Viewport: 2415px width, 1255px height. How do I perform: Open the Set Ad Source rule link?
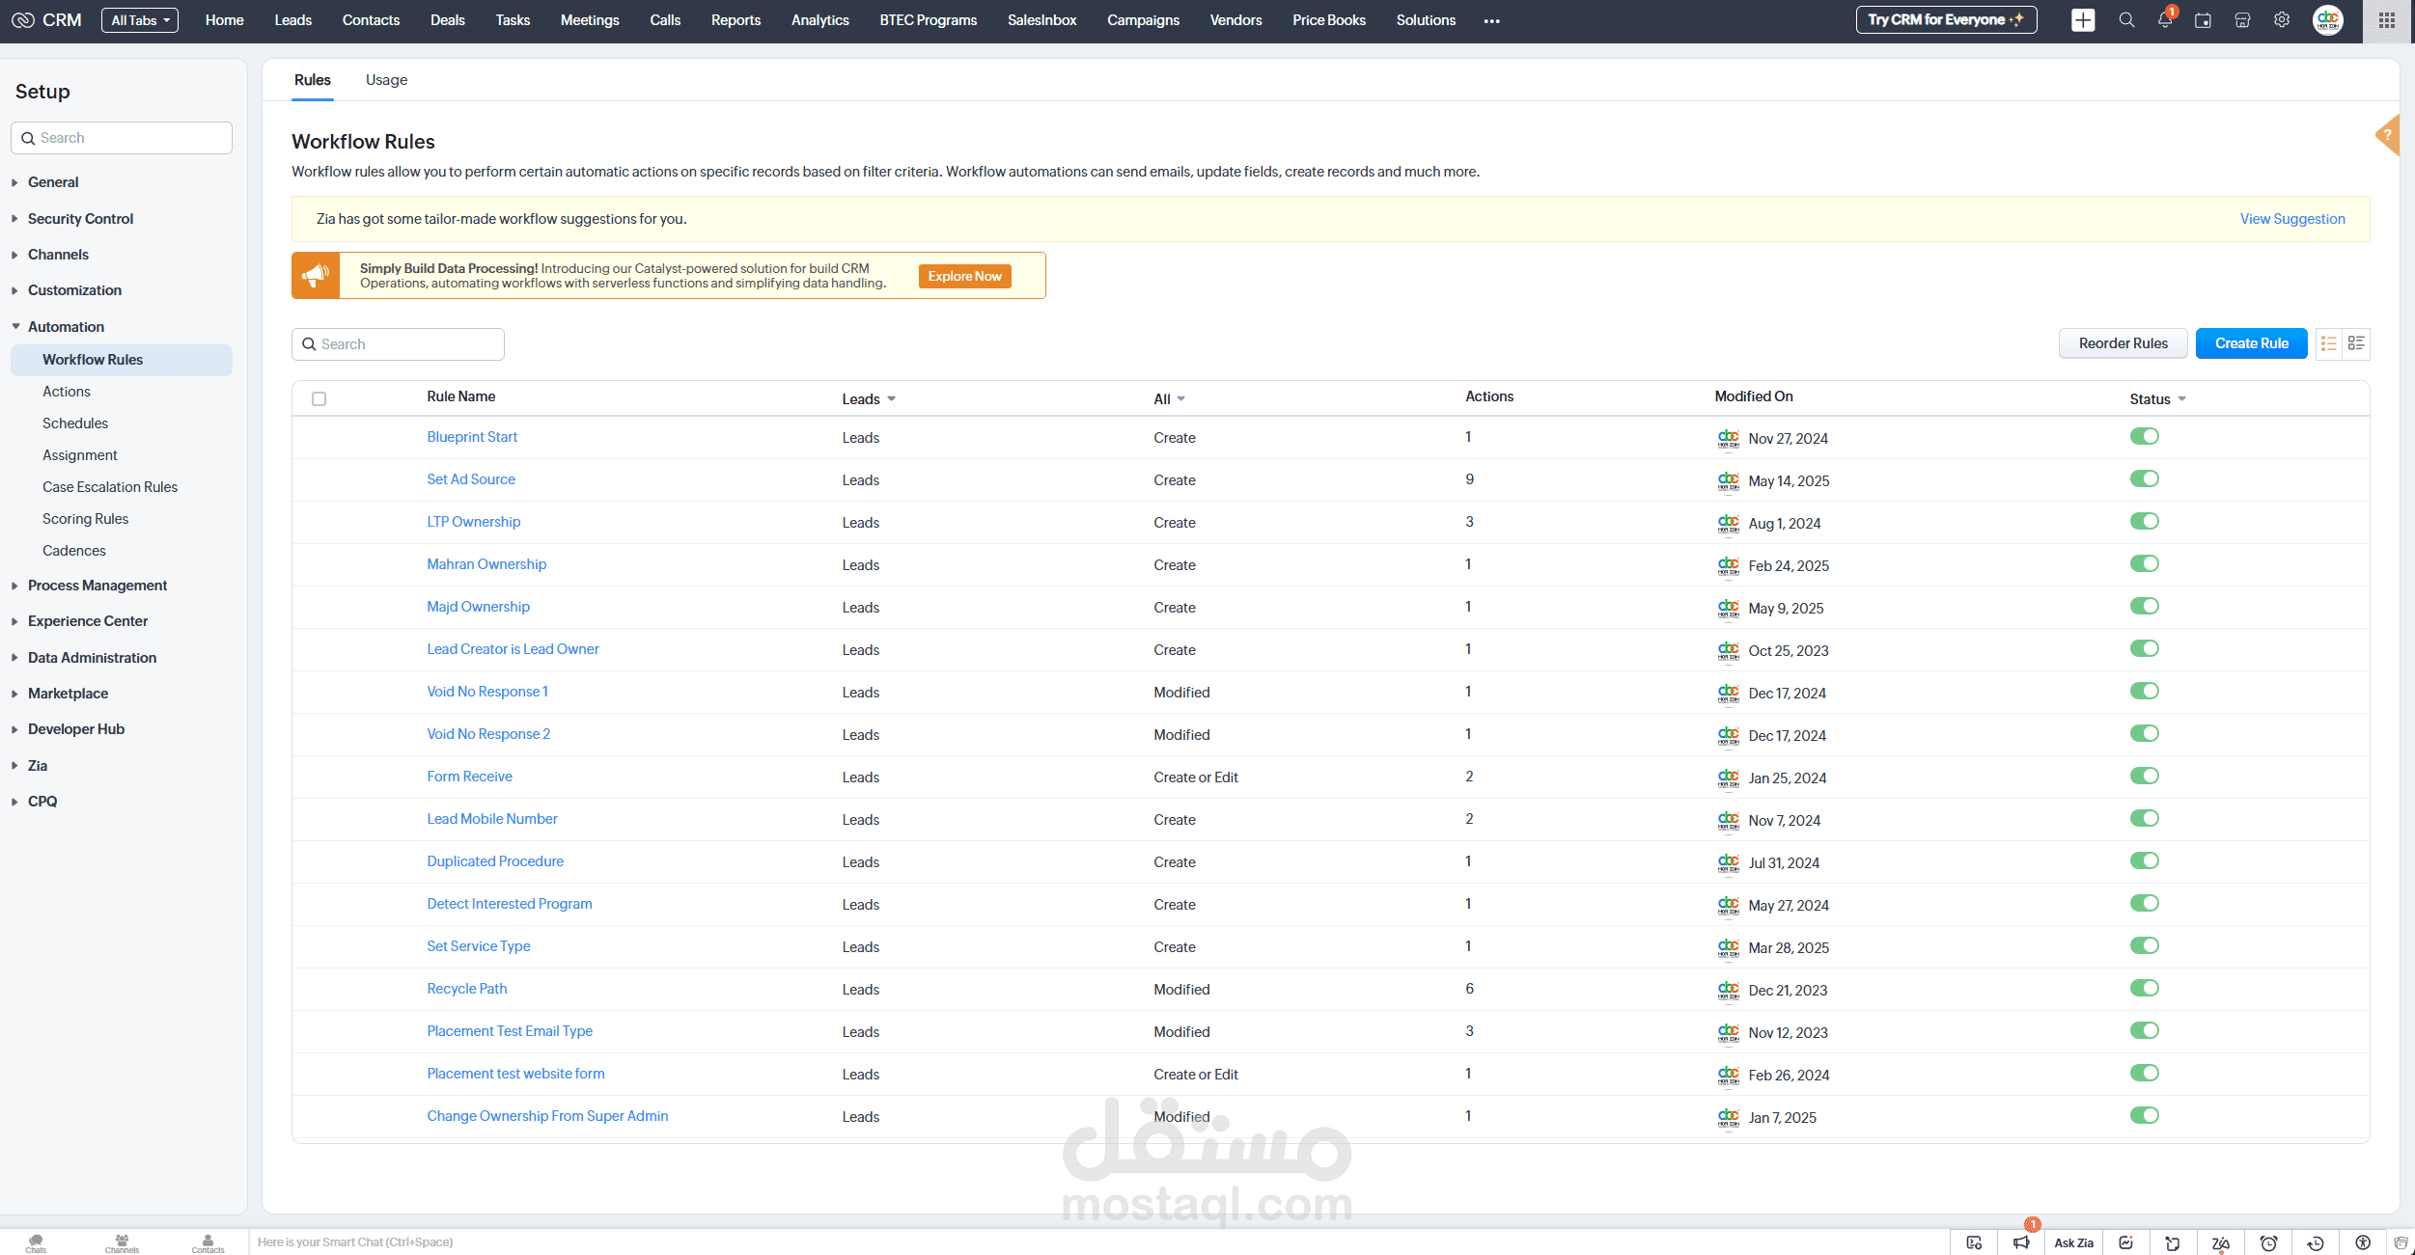(471, 479)
